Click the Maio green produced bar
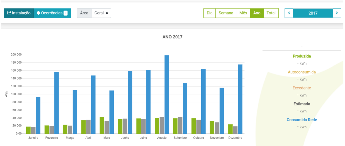 (x=102, y=125)
